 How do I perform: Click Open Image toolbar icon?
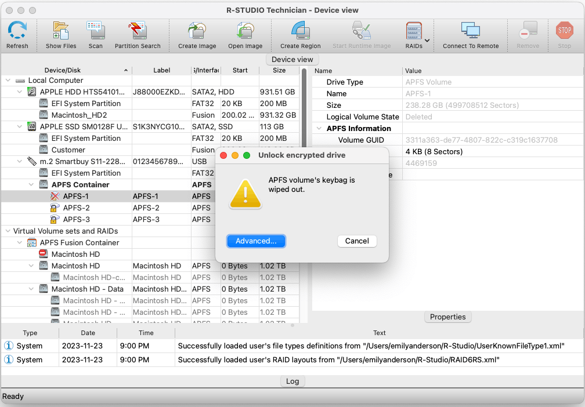(245, 31)
